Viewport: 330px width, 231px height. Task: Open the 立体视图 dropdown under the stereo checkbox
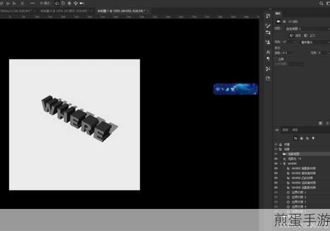[x=296, y=64]
